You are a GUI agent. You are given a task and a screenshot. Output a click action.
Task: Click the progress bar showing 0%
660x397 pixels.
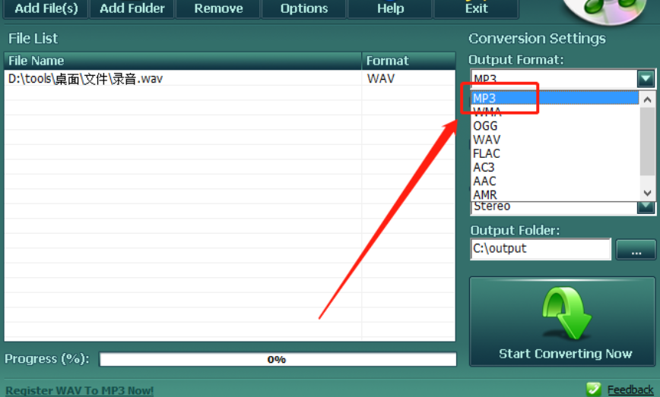[x=278, y=359]
